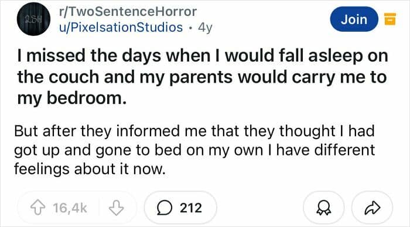Visit r/TwoSentenceHorror subreddit link
Screen dimensions: 410x227
(x=128, y=12)
